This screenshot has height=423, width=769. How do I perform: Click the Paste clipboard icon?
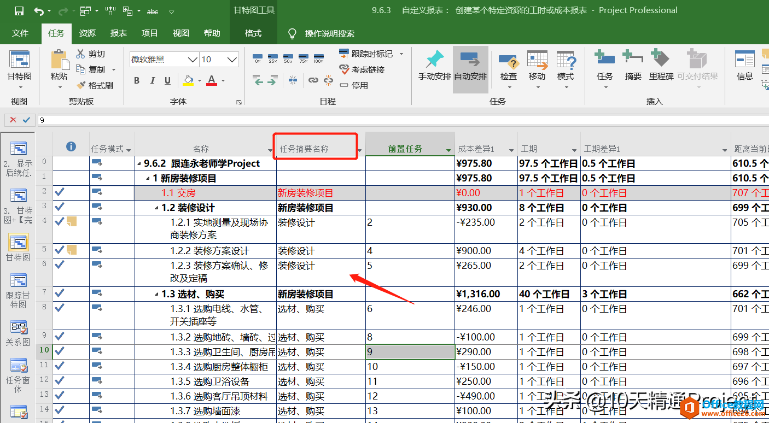(59, 59)
